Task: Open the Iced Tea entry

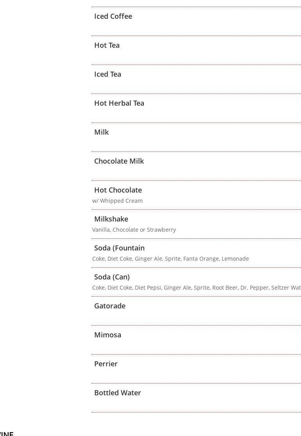Action: 107,74
